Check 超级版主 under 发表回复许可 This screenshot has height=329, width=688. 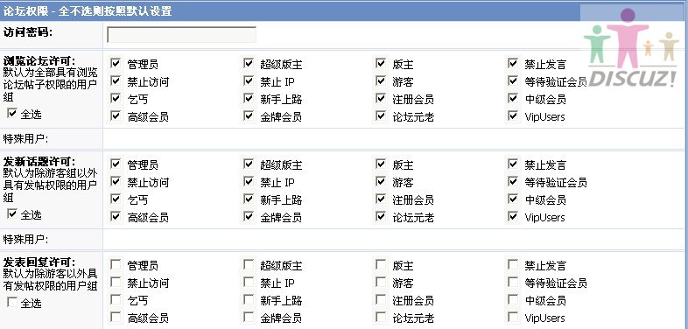[249, 264]
